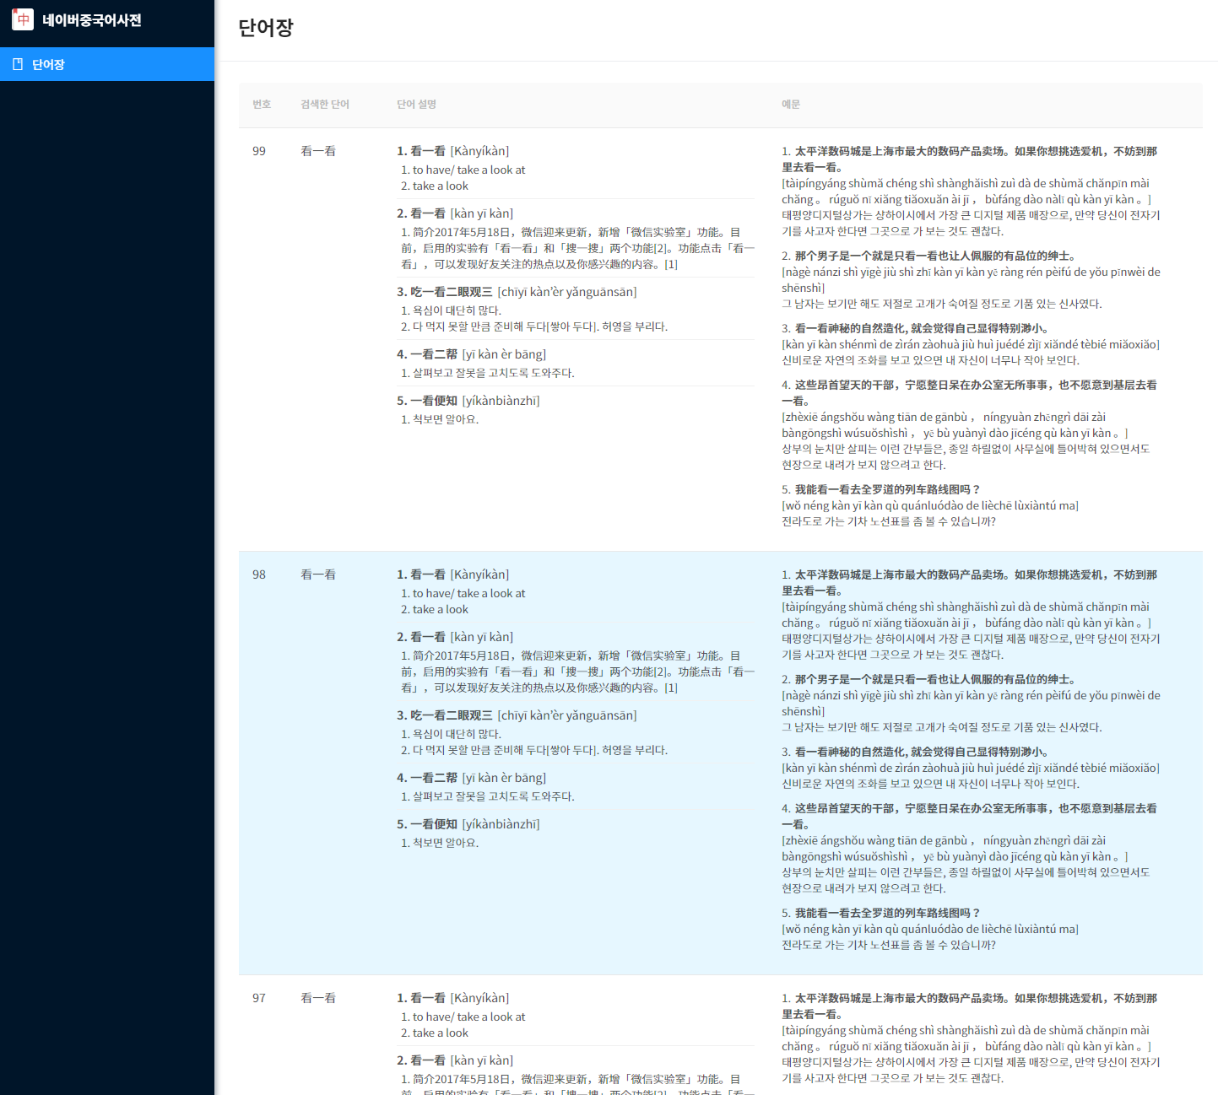Click searched word 看一看 in row 97
The height and width of the screenshot is (1095, 1218).
point(318,998)
